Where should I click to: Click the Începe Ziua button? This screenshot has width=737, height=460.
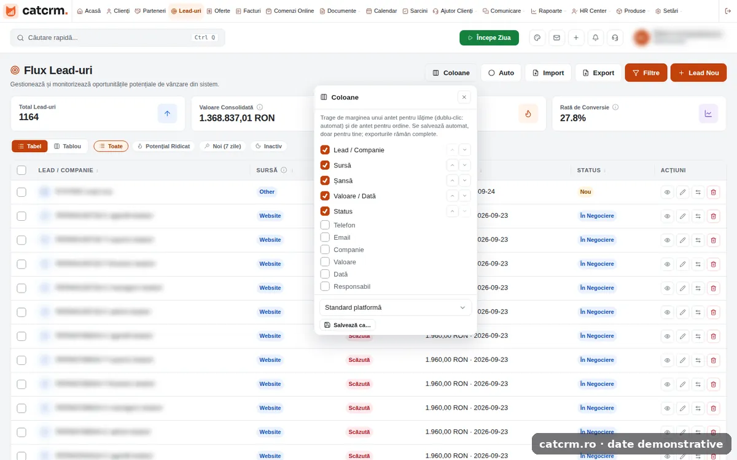[x=489, y=37]
